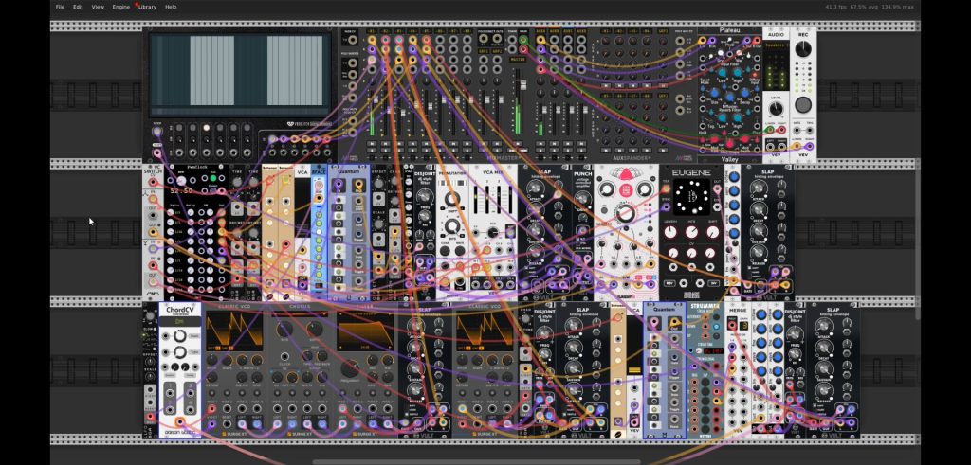The image size is (971, 465).
Task: Click the RATE knob on CHORUS module
Action: point(284,329)
